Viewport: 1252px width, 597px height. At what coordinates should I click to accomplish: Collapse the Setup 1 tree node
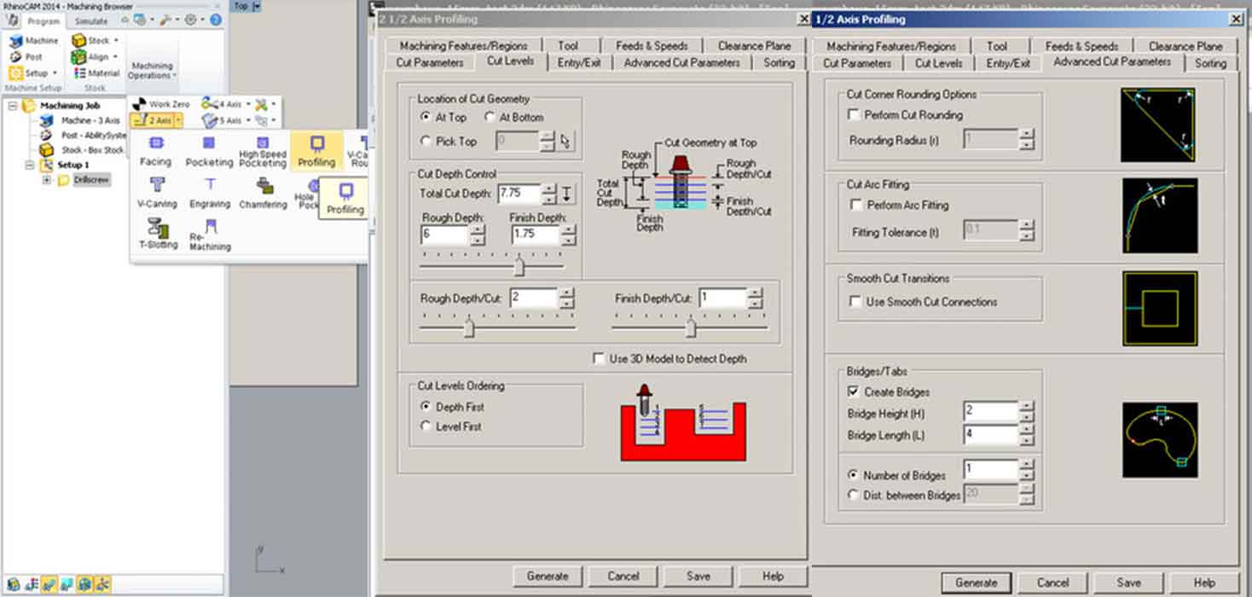(x=30, y=165)
